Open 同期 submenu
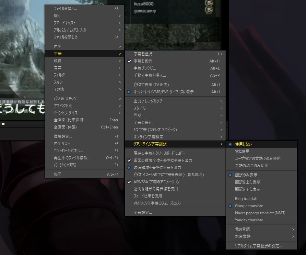The image size is (306, 255). [175, 116]
